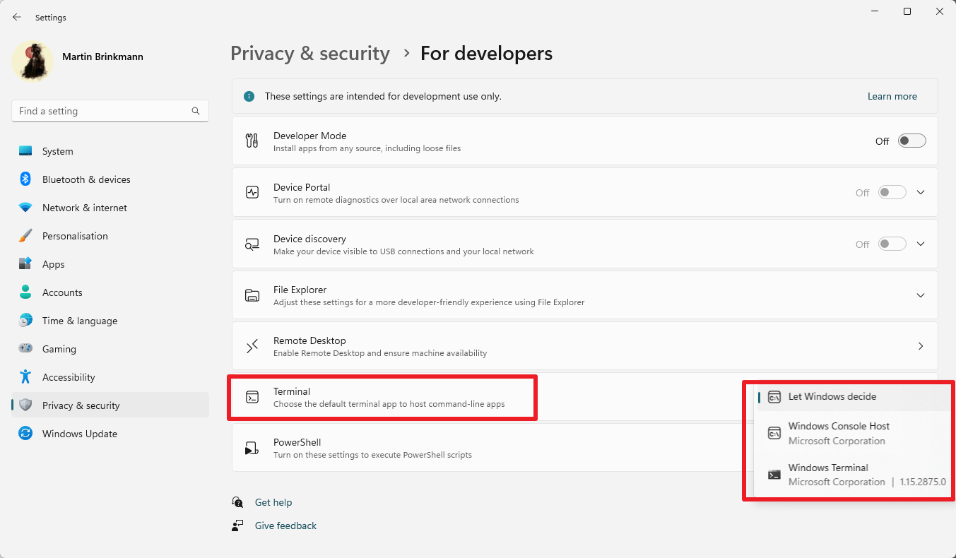
Task: Select Let Windows decide option
Action: 854,396
